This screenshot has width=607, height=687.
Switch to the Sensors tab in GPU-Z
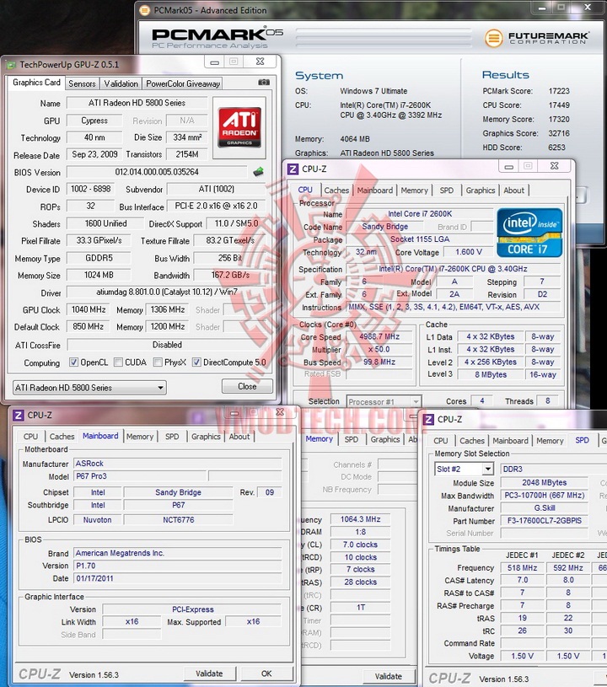(82, 83)
